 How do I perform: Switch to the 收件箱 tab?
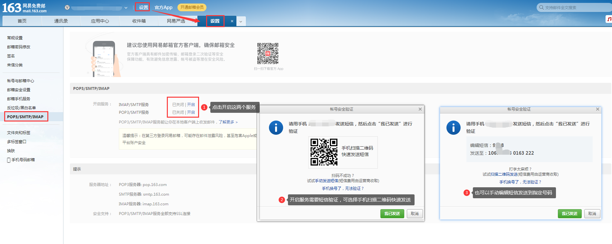click(x=139, y=21)
